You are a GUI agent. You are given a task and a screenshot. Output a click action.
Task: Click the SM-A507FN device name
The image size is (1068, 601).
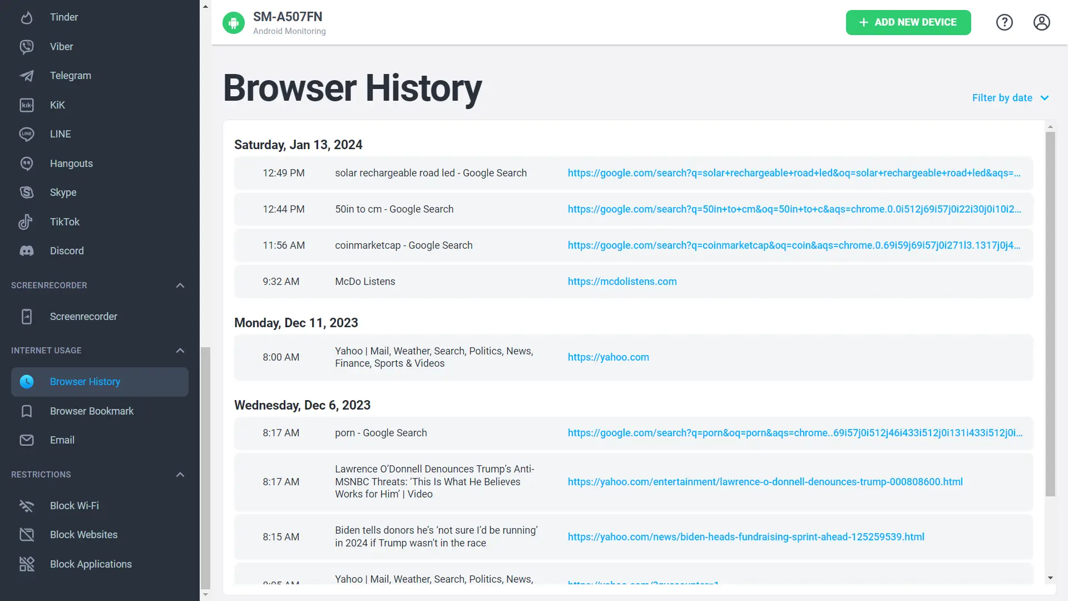click(288, 17)
